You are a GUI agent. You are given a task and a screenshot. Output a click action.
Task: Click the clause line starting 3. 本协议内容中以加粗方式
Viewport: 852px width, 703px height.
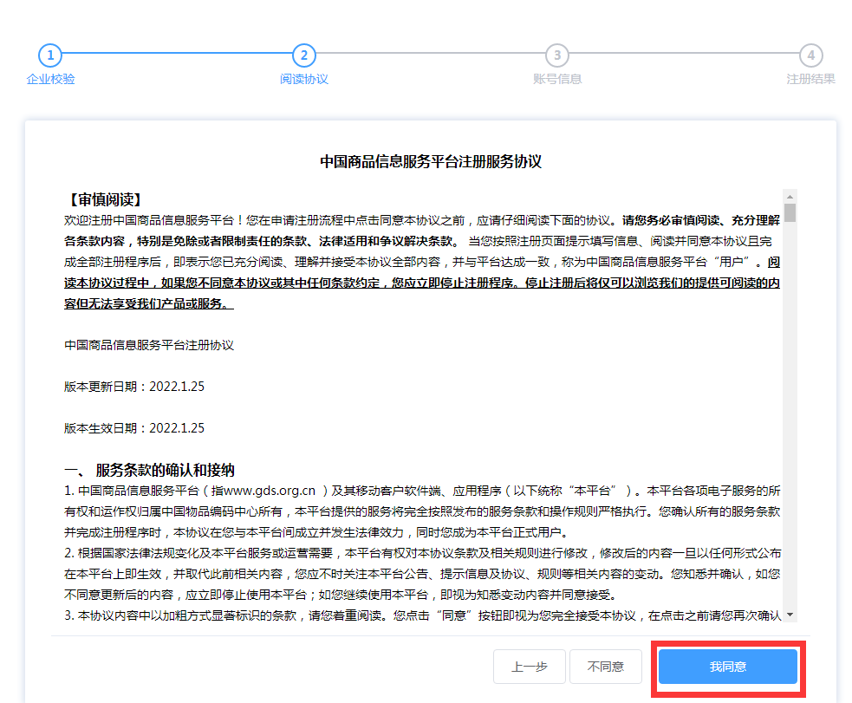(x=423, y=615)
